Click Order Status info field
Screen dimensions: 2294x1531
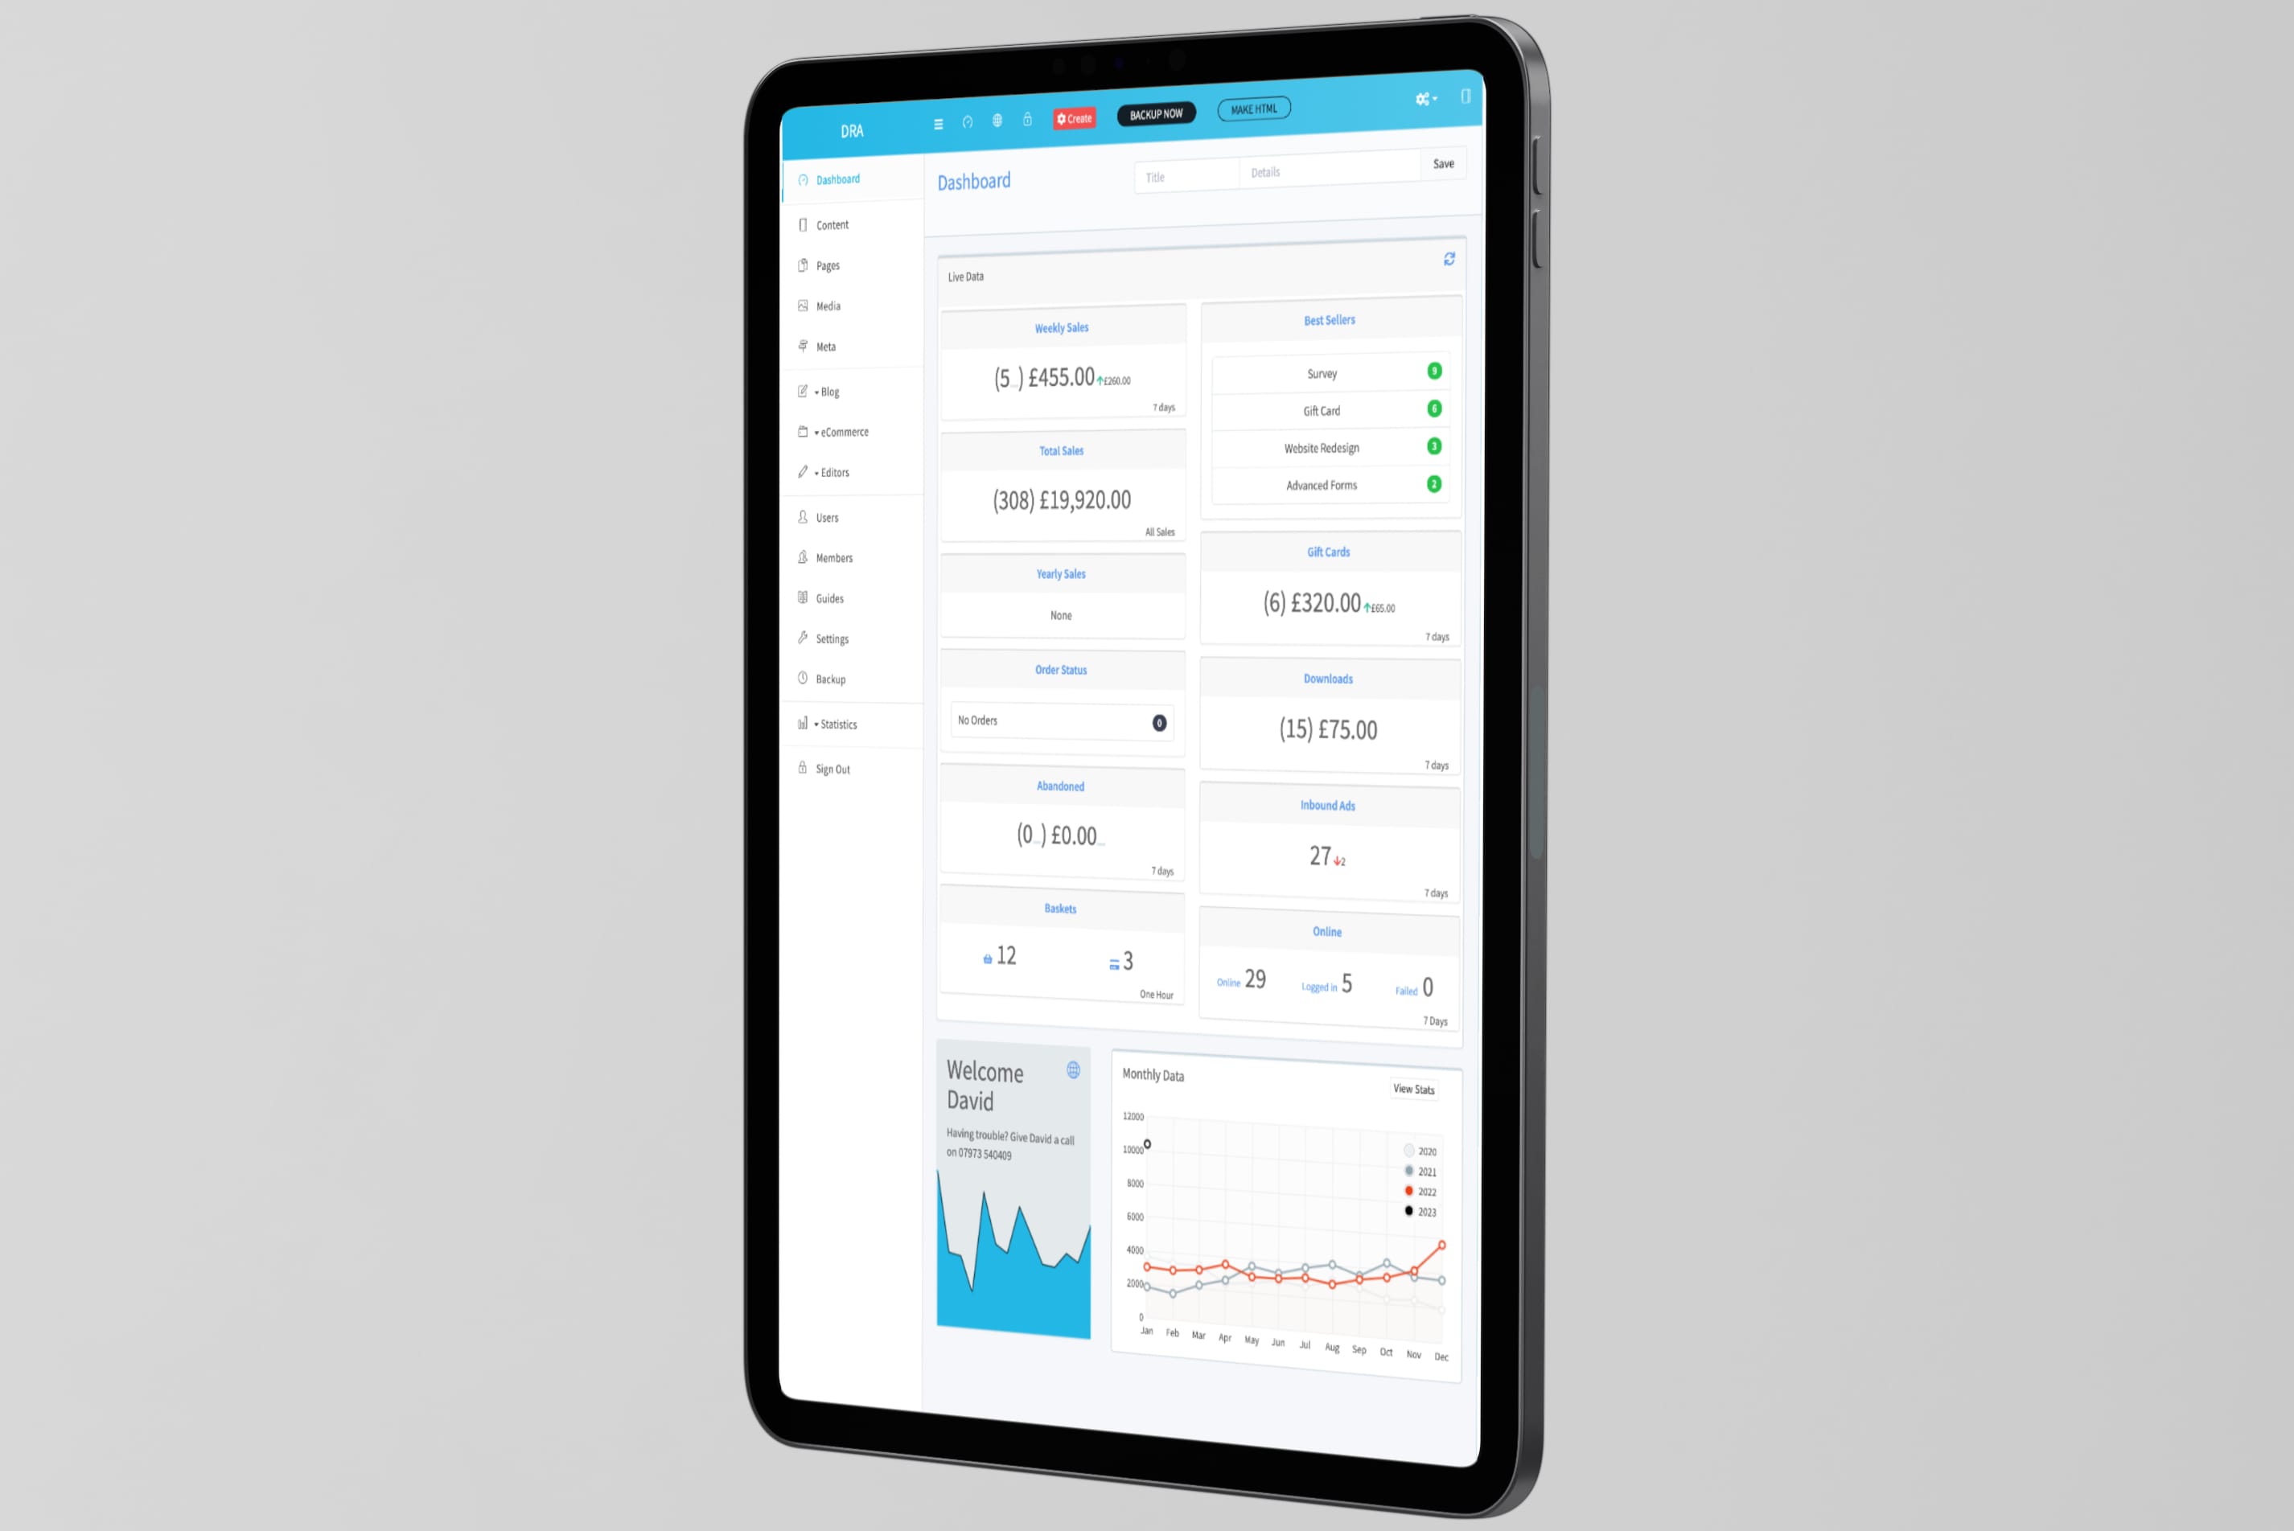click(1056, 720)
